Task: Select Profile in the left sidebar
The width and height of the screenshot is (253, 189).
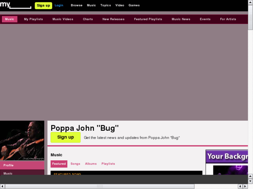Action: 22,165
